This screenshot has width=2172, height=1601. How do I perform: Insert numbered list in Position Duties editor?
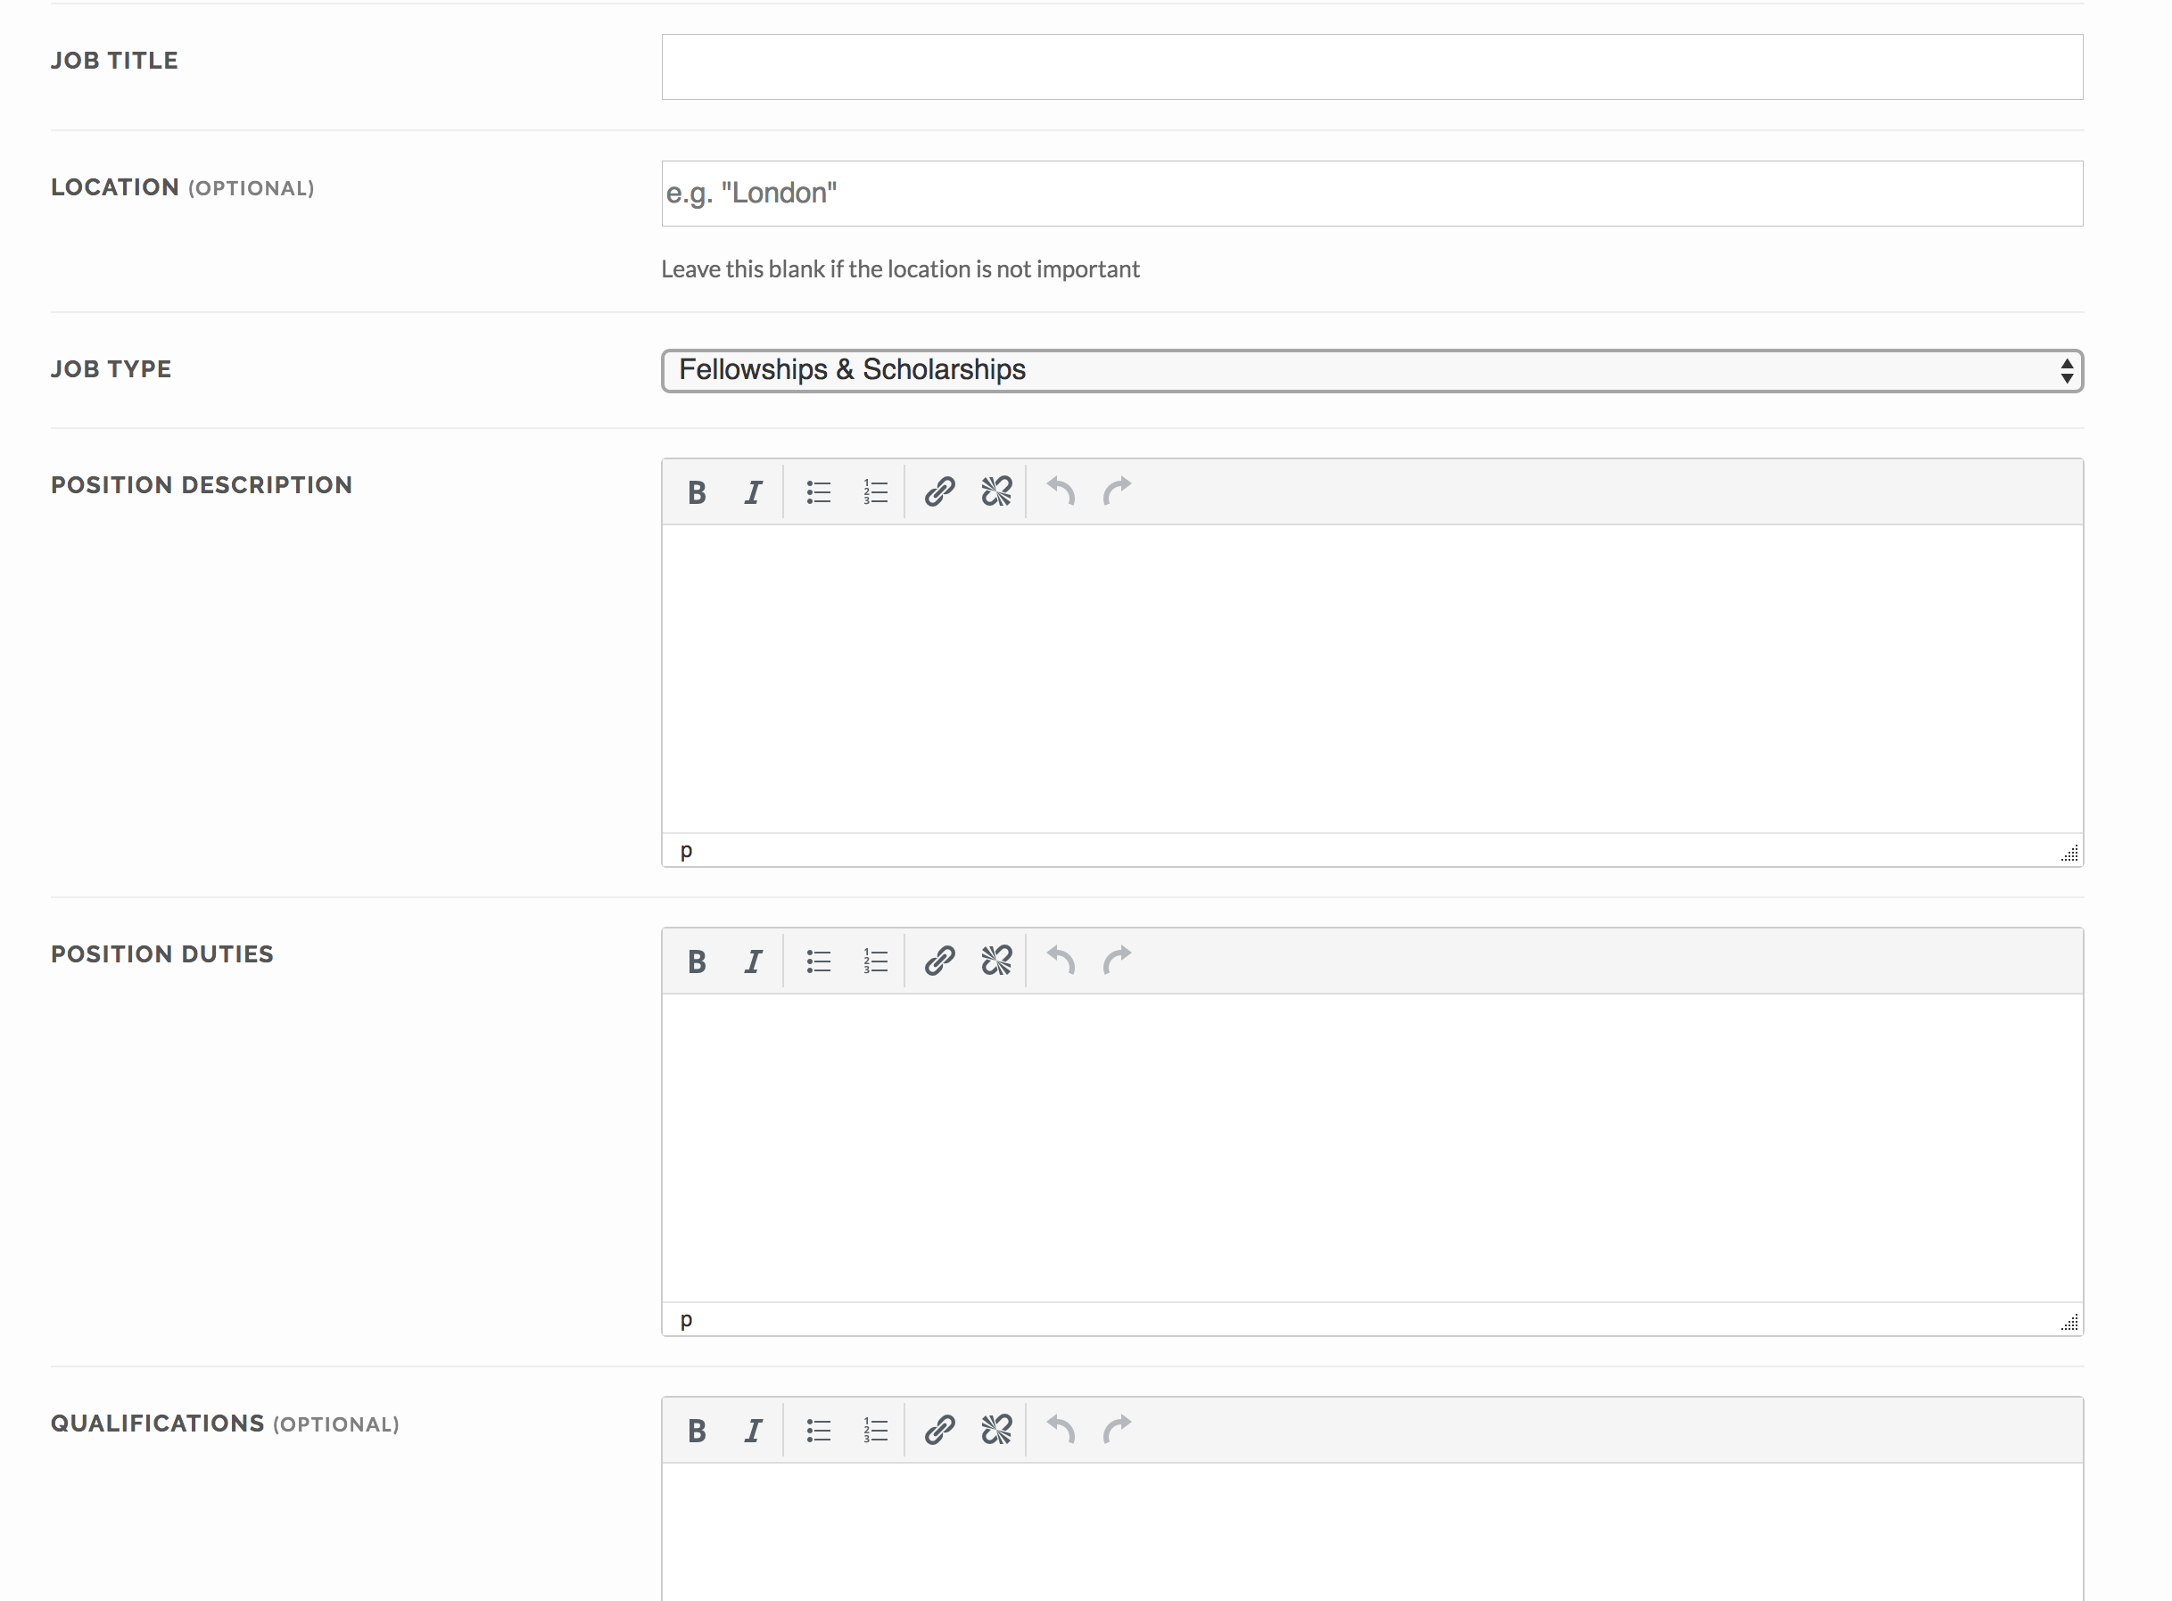pyautogui.click(x=875, y=961)
